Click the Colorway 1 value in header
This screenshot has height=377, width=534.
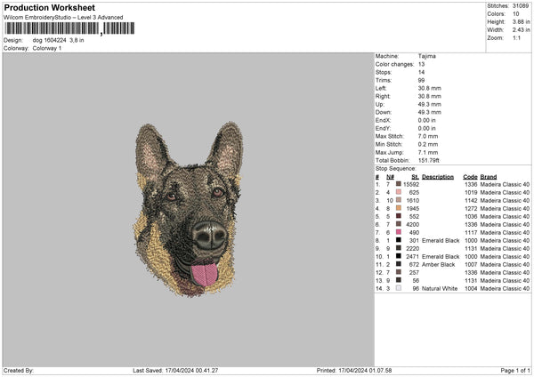[46, 48]
